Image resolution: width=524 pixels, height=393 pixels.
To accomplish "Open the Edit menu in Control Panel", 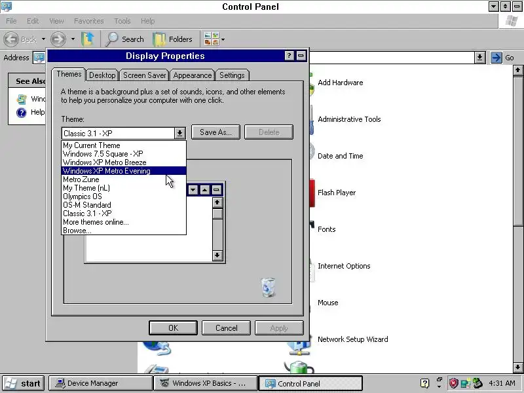I will [33, 21].
